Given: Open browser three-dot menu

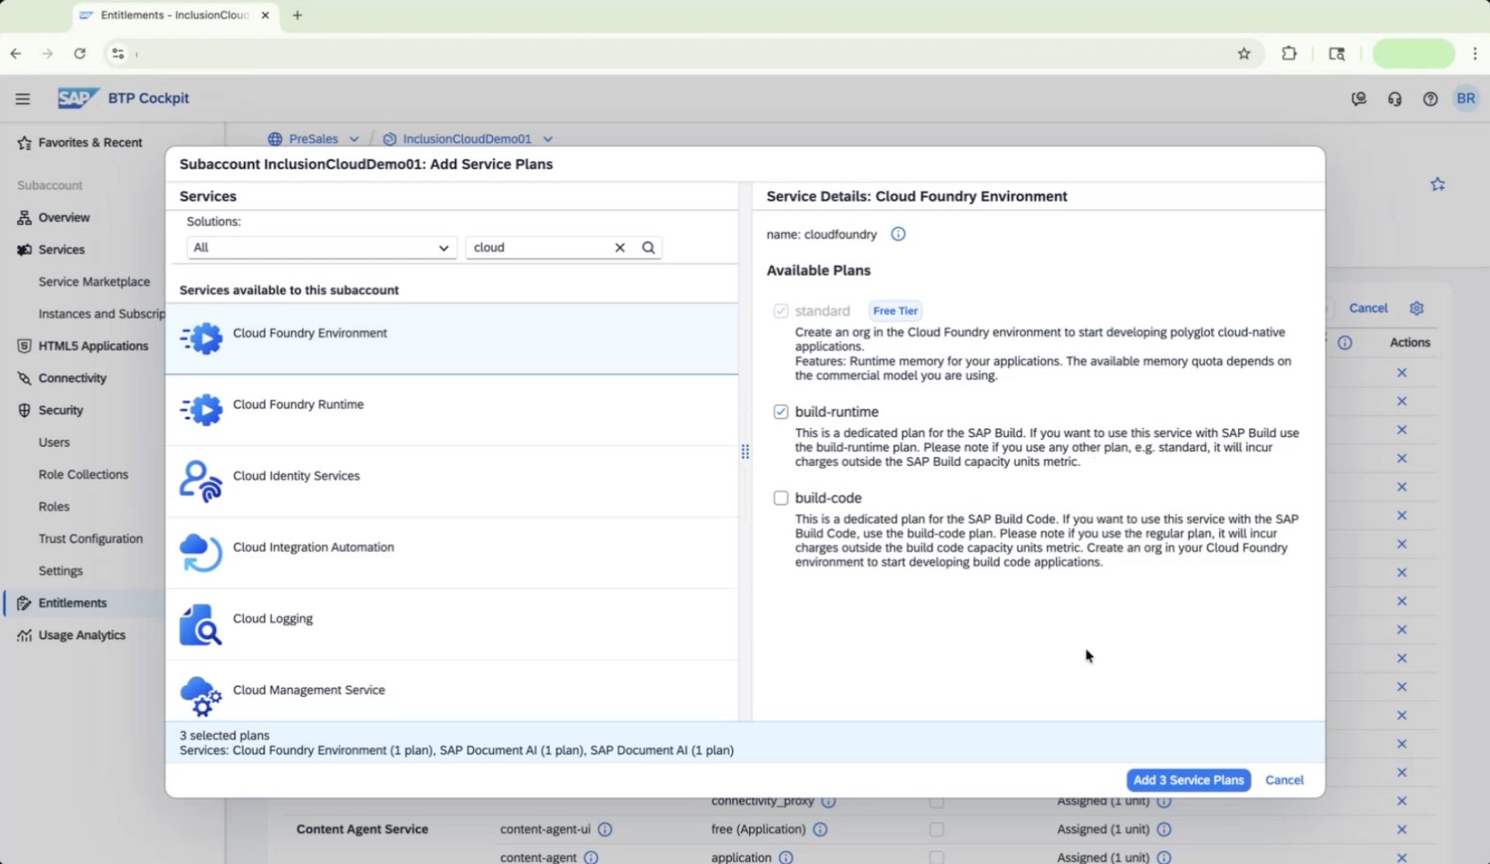Looking at the screenshot, I should 1475,54.
